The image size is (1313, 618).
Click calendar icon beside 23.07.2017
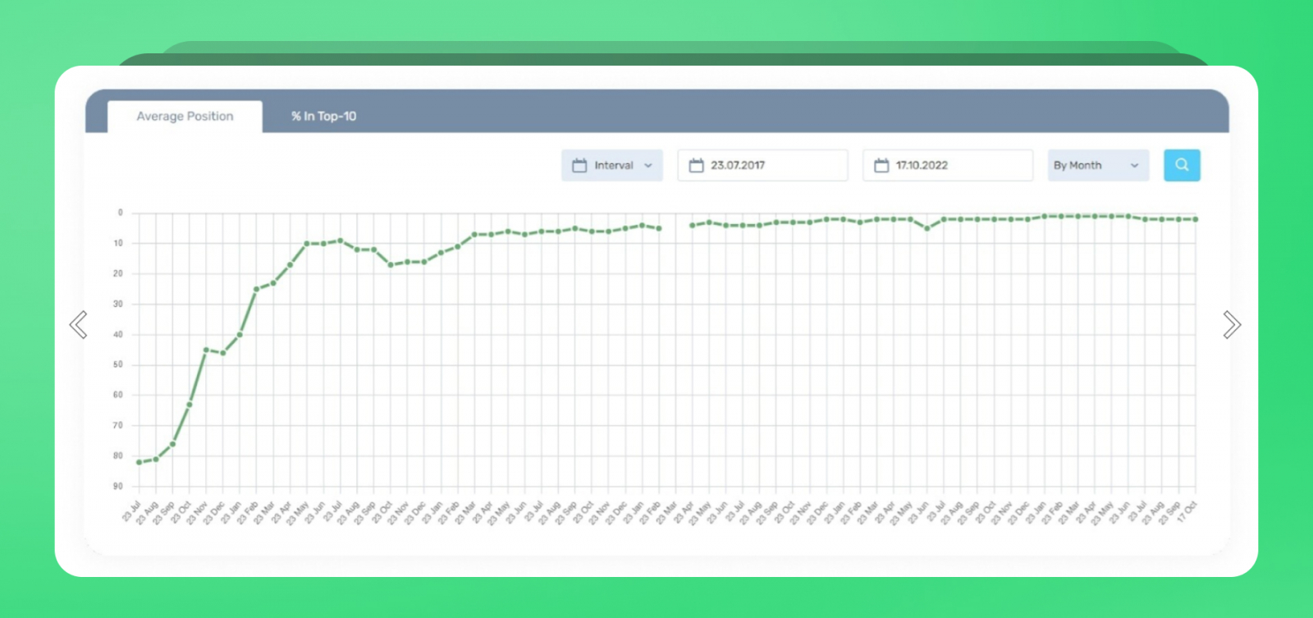[697, 165]
